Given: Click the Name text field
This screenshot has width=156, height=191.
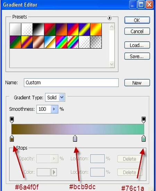Looking at the screenshot, I should click(x=71, y=83).
